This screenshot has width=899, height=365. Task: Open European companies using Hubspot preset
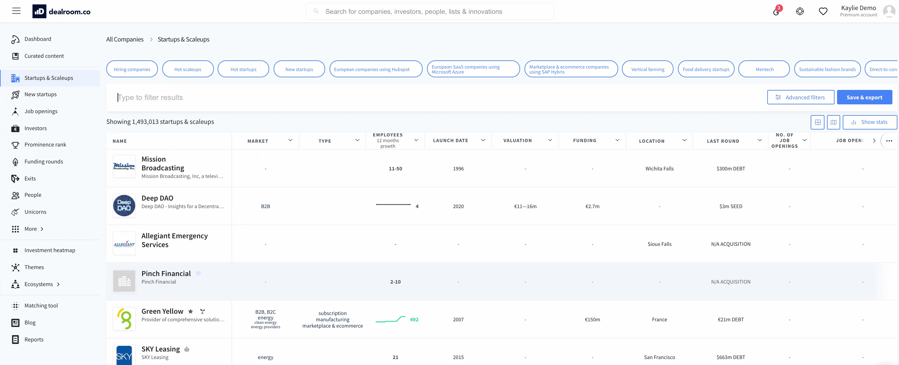click(x=376, y=69)
